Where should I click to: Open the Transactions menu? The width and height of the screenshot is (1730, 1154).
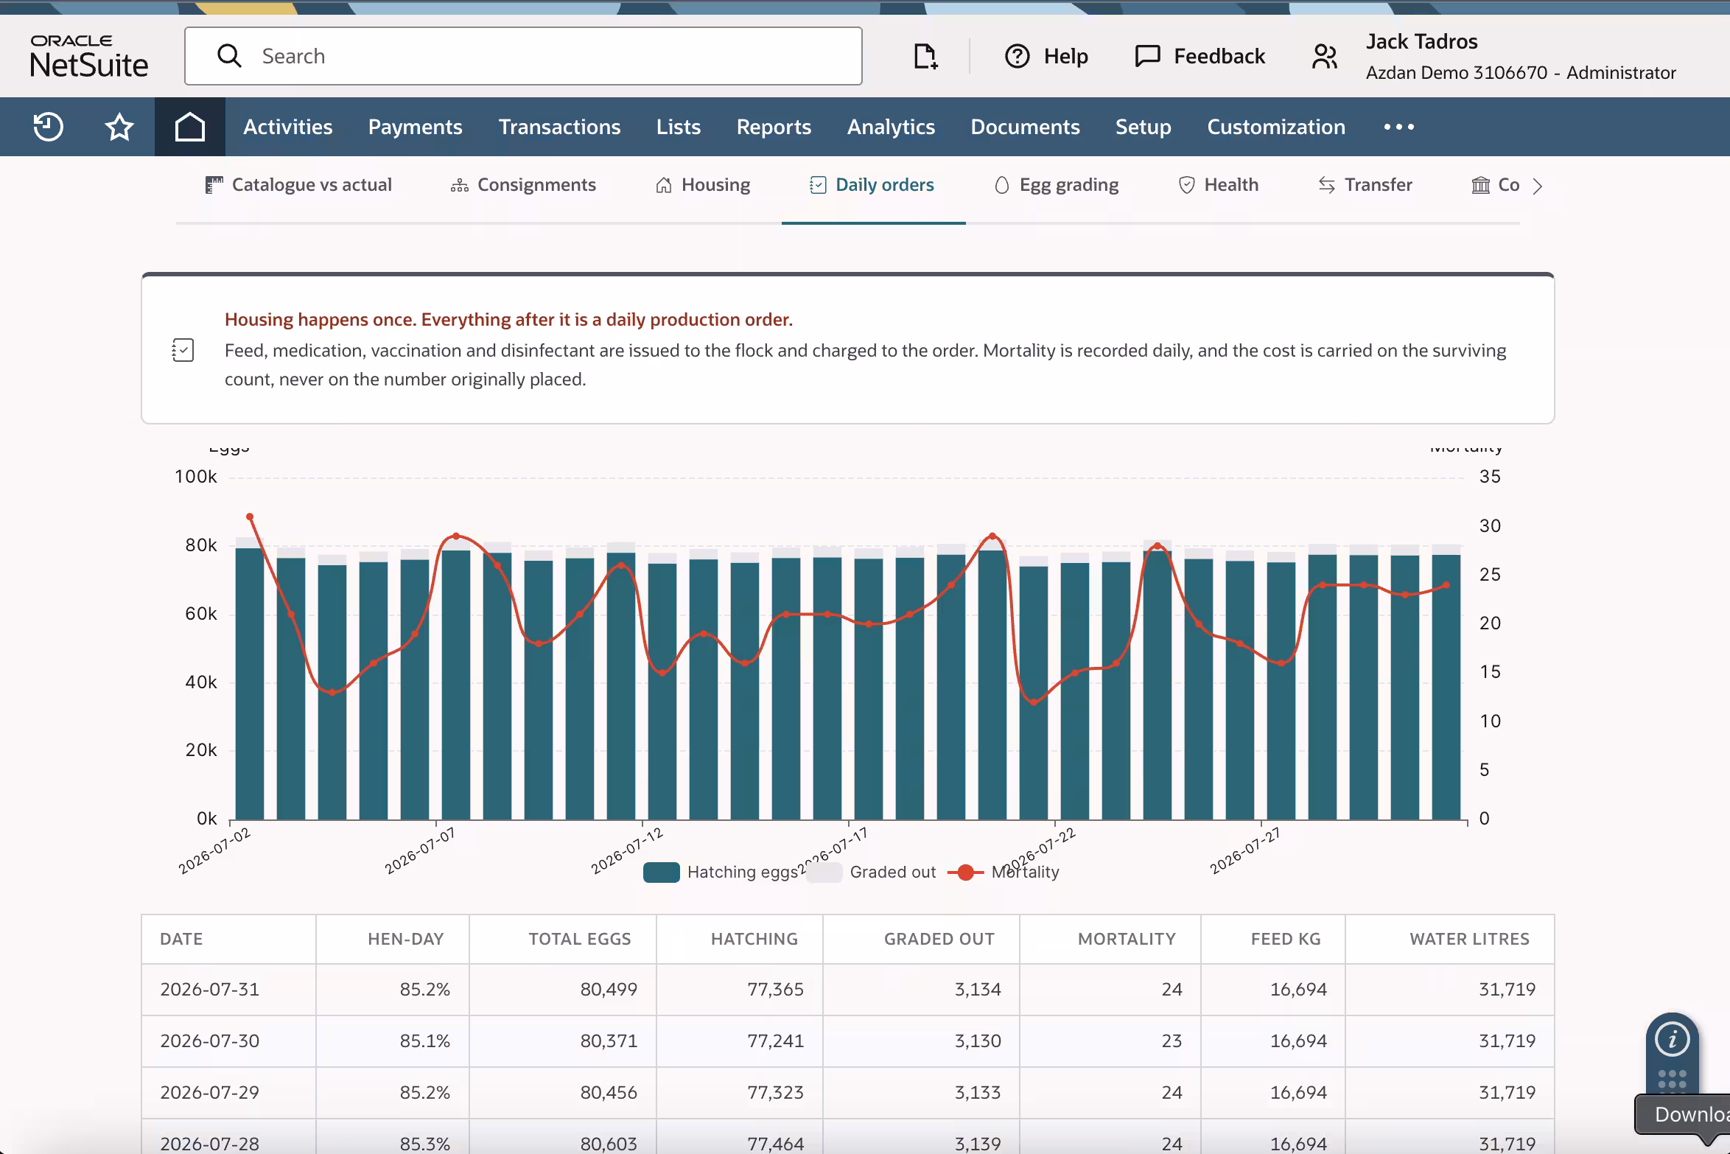tap(560, 127)
